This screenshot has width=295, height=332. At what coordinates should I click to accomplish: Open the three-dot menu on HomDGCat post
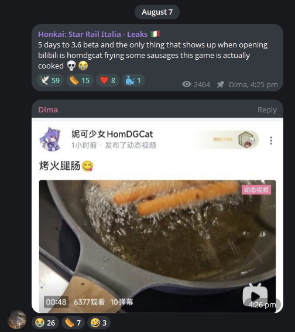pos(271,141)
